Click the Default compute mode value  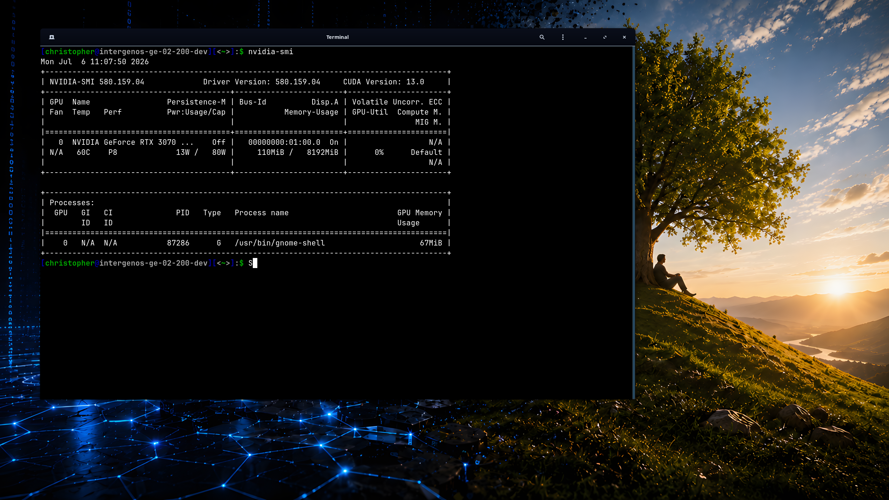click(426, 152)
